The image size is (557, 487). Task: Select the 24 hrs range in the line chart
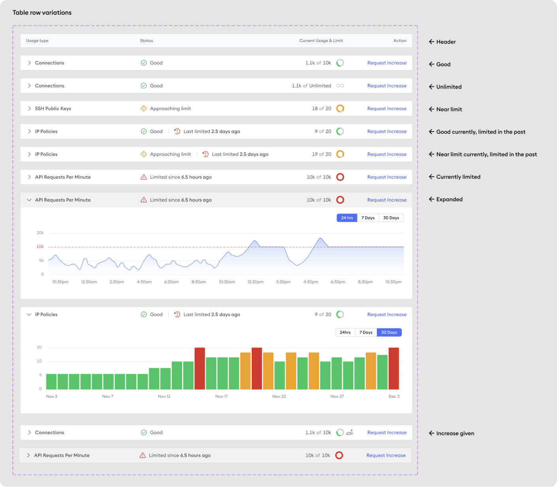(x=347, y=218)
